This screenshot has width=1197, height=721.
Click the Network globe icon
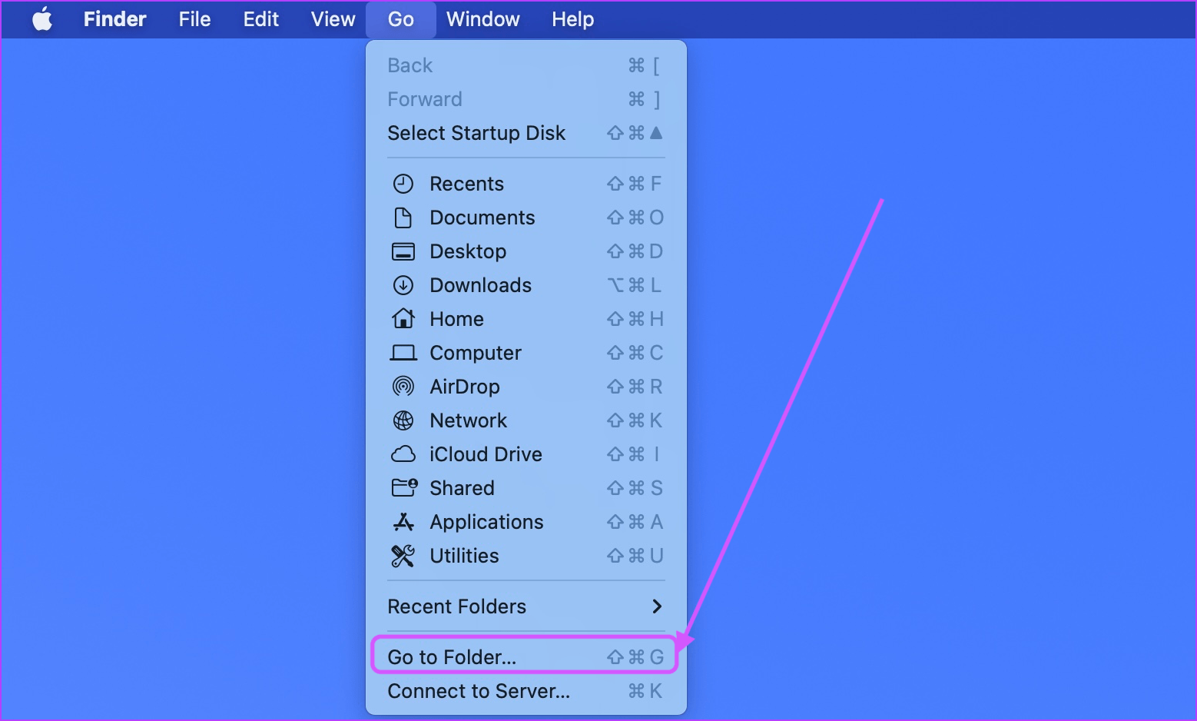point(403,420)
